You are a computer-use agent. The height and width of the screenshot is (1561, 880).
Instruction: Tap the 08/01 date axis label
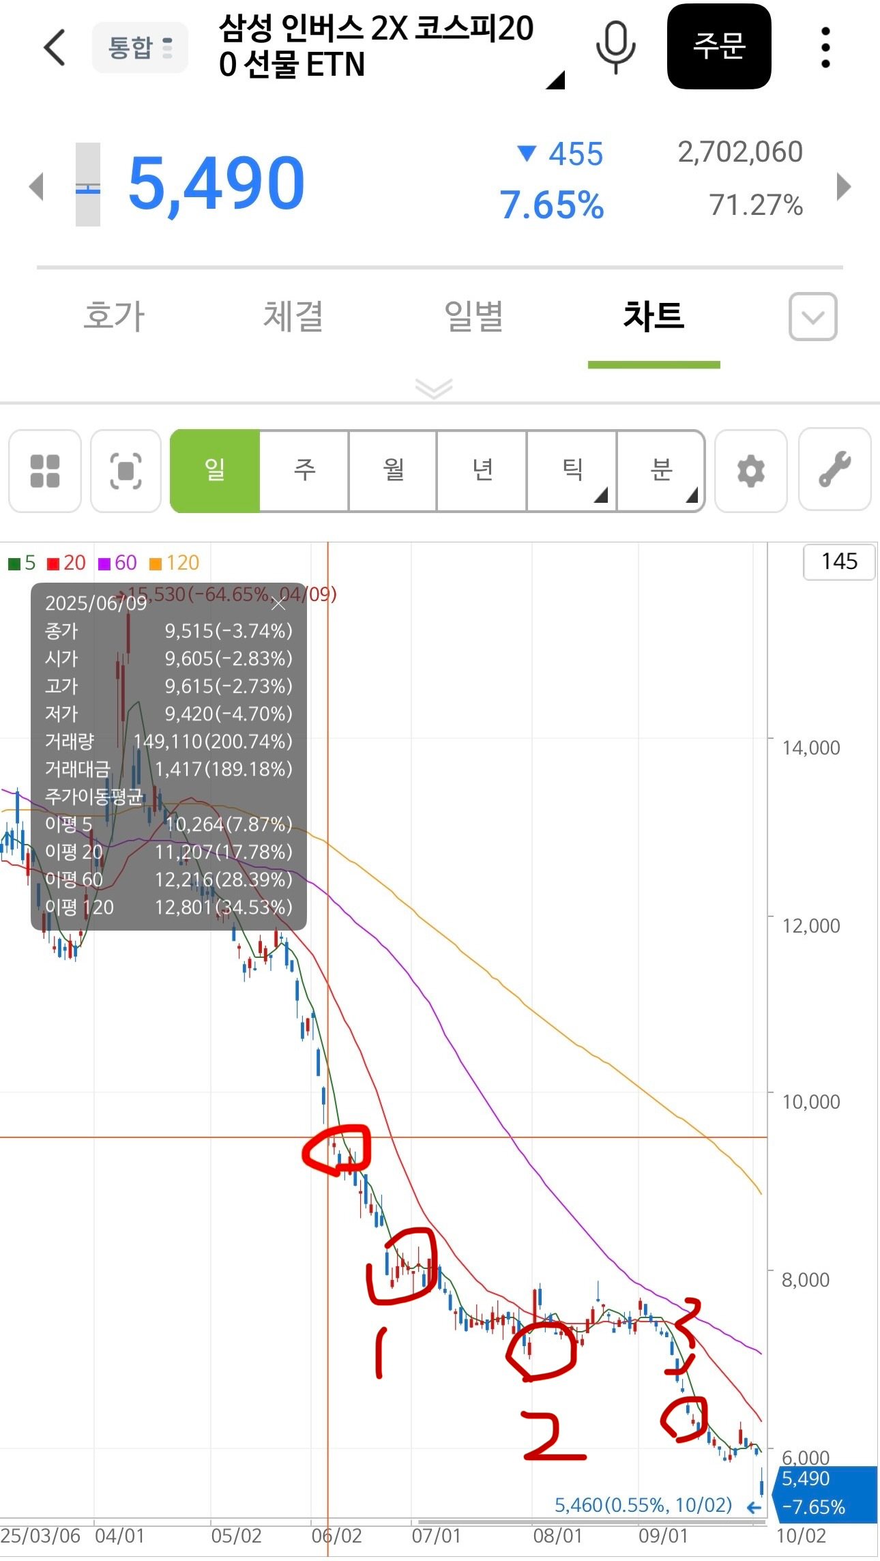(x=557, y=1536)
